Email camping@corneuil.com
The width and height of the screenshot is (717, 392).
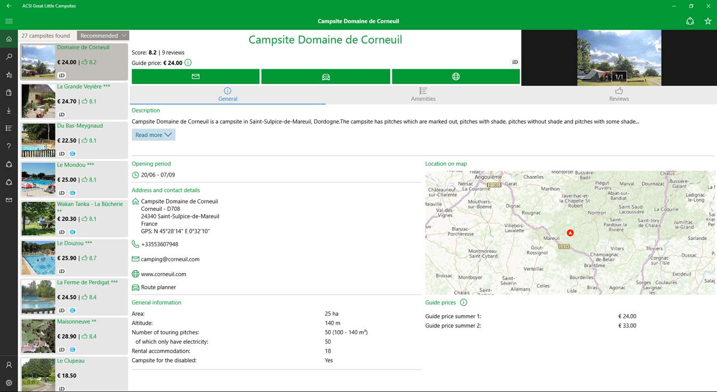coord(170,259)
